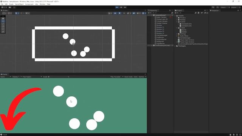This screenshot has height=136, width=242.
Task: Open the Assets menu
Action: (x=11, y=4)
